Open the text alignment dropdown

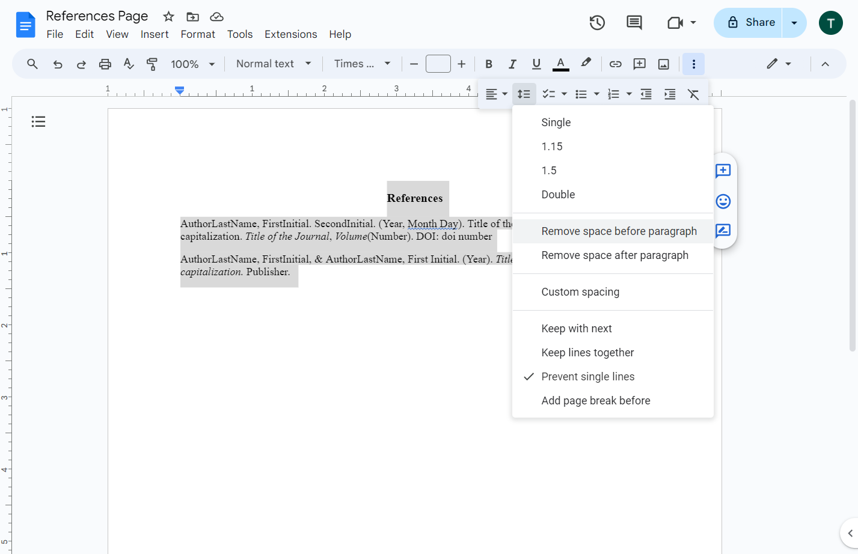pos(496,94)
